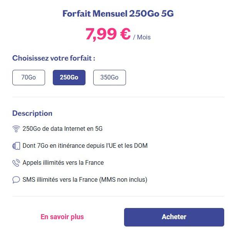Click the Choisissez votre forfait heading
Viewport: 235px width, 235px height.
click(x=54, y=58)
